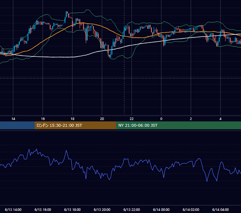Click the 6/13 14:00 date label
The width and height of the screenshot is (241, 213).
pyautogui.click(x=13, y=209)
